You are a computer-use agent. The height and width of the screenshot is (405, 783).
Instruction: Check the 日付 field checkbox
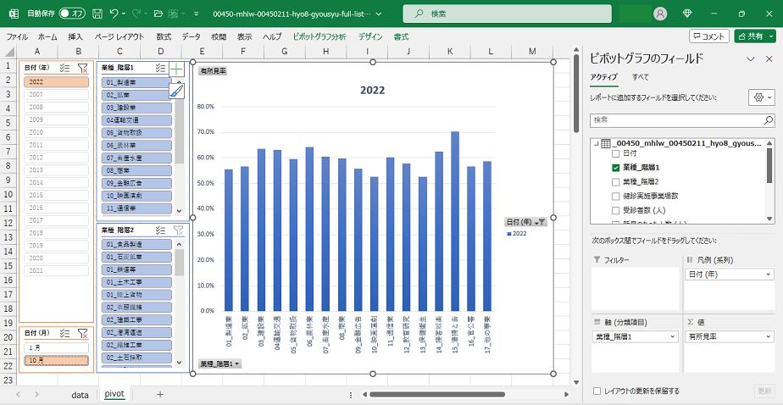[616, 154]
